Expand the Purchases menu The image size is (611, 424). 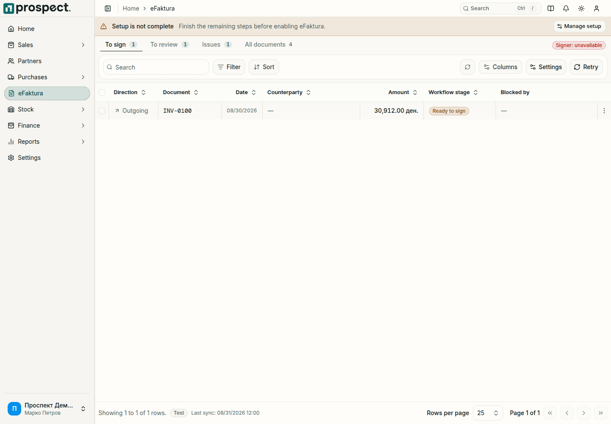[x=47, y=77]
